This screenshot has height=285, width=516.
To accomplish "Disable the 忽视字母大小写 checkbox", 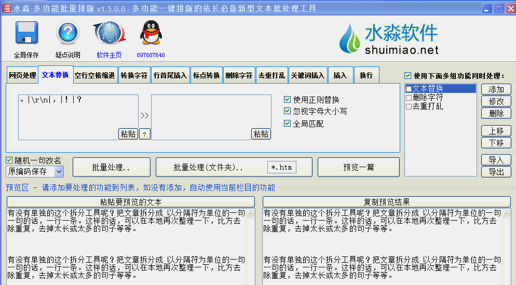I will coord(288,111).
